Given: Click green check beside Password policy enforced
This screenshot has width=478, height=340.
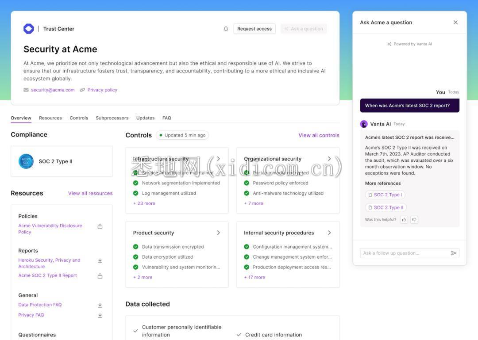Looking at the screenshot, I should 247,183.
